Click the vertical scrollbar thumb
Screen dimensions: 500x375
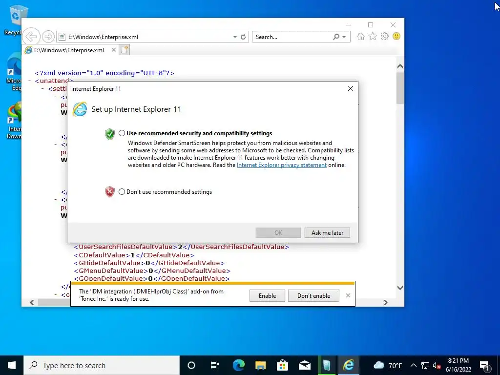click(400, 88)
